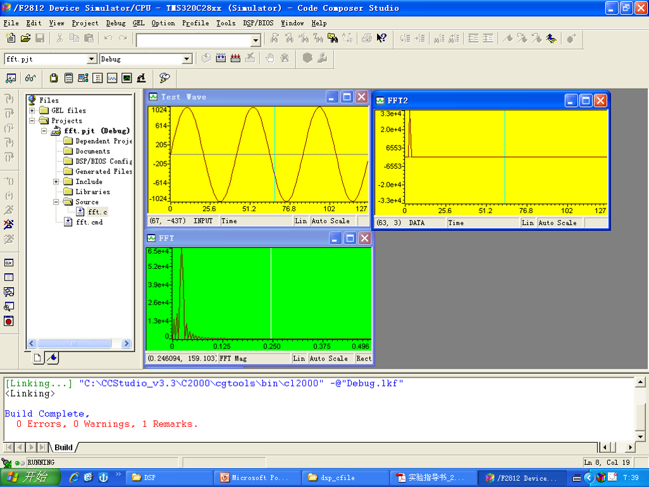
Task: Click the 'Build Complete,' output line
Action: tap(47, 414)
